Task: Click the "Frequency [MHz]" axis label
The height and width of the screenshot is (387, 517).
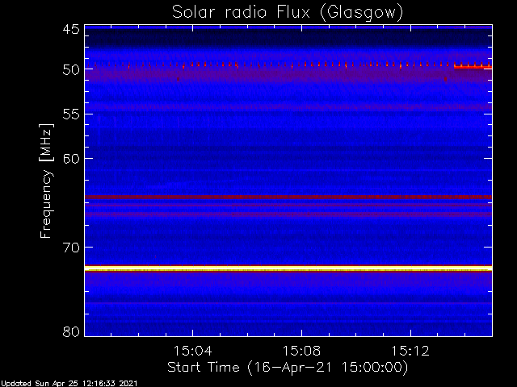Action: coord(46,181)
